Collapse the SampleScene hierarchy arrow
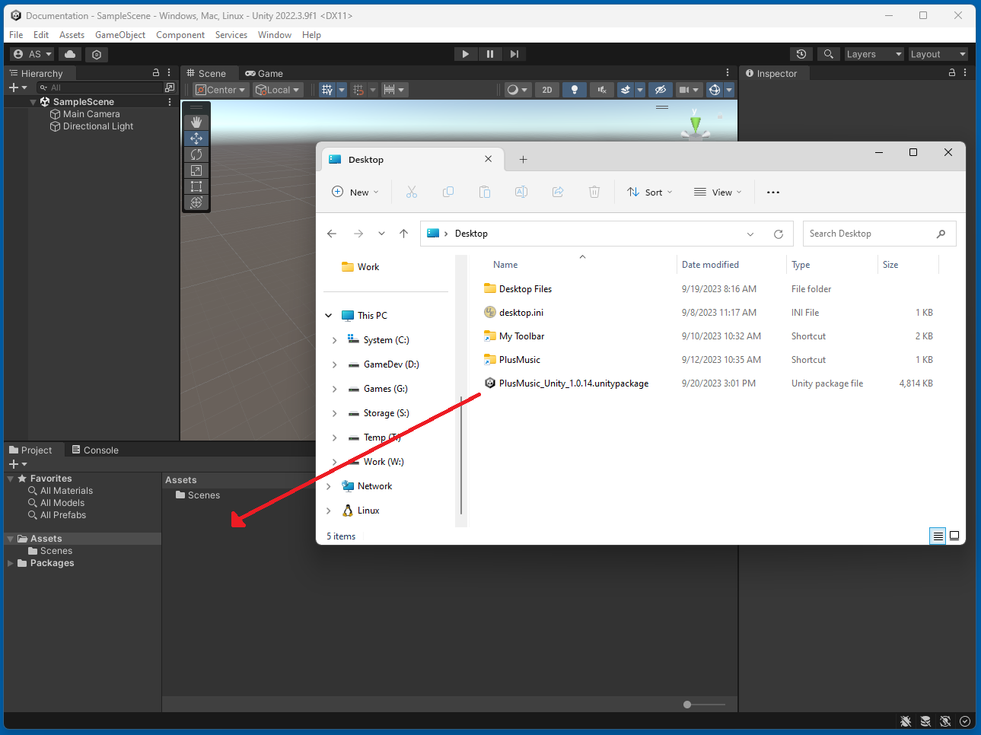Screen dimensions: 981x735 tap(33, 102)
